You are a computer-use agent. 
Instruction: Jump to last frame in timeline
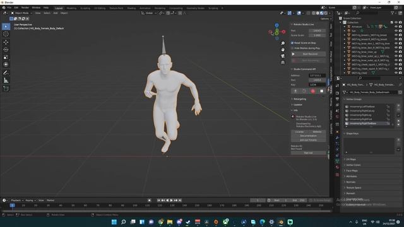180,201
